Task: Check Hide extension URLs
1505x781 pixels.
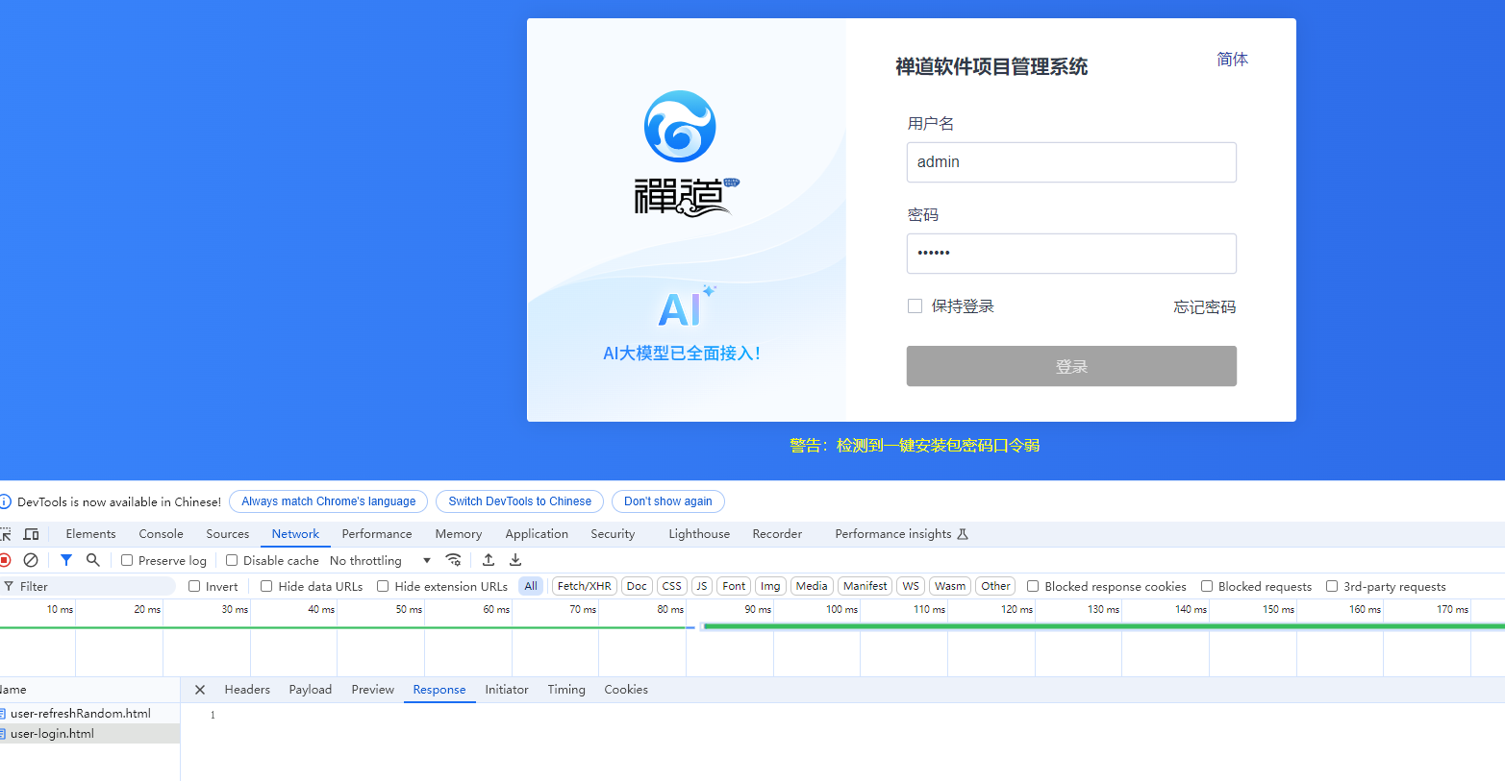Action: 383,586
